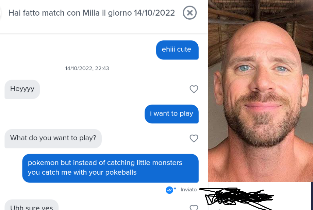The height and width of the screenshot is (210, 313).
Task: Like the "Heyyyy" message with its heart
Action: 194,89
